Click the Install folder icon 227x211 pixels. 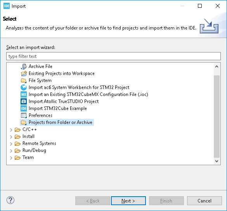pyautogui.click(x=17, y=136)
